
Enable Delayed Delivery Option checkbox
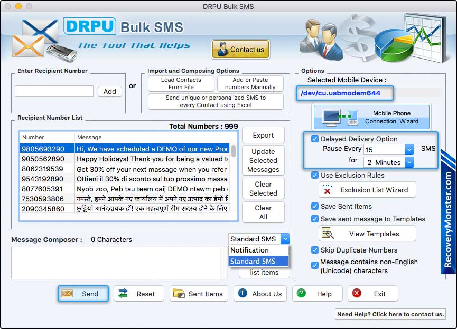(315, 139)
